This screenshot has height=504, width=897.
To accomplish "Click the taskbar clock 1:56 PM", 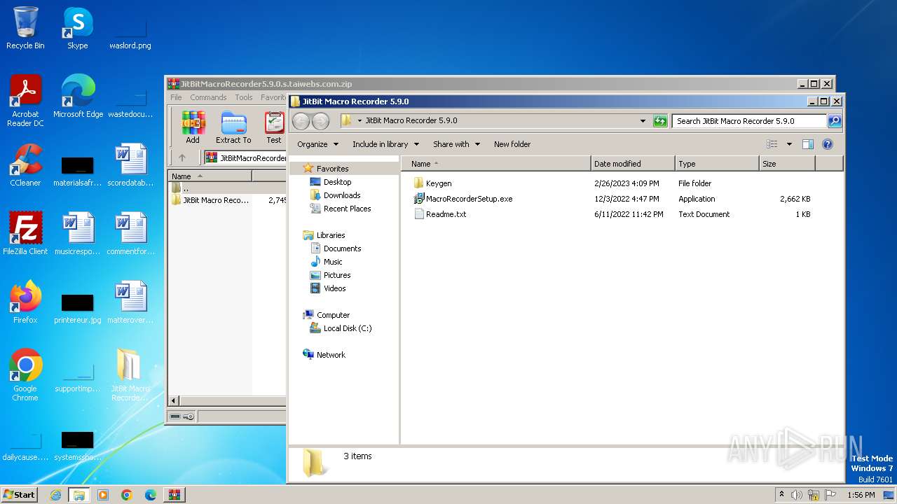I will pyautogui.click(x=861, y=495).
